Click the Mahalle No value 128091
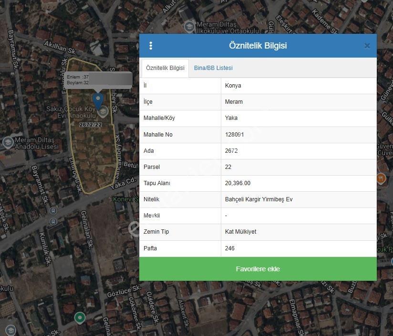The width and height of the screenshot is (393, 336). point(234,135)
